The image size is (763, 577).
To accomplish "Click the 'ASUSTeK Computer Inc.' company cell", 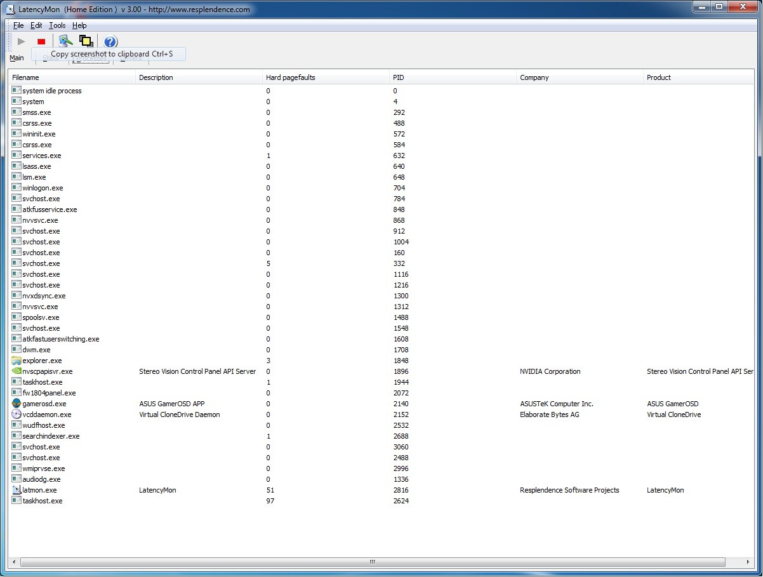I will pos(557,404).
